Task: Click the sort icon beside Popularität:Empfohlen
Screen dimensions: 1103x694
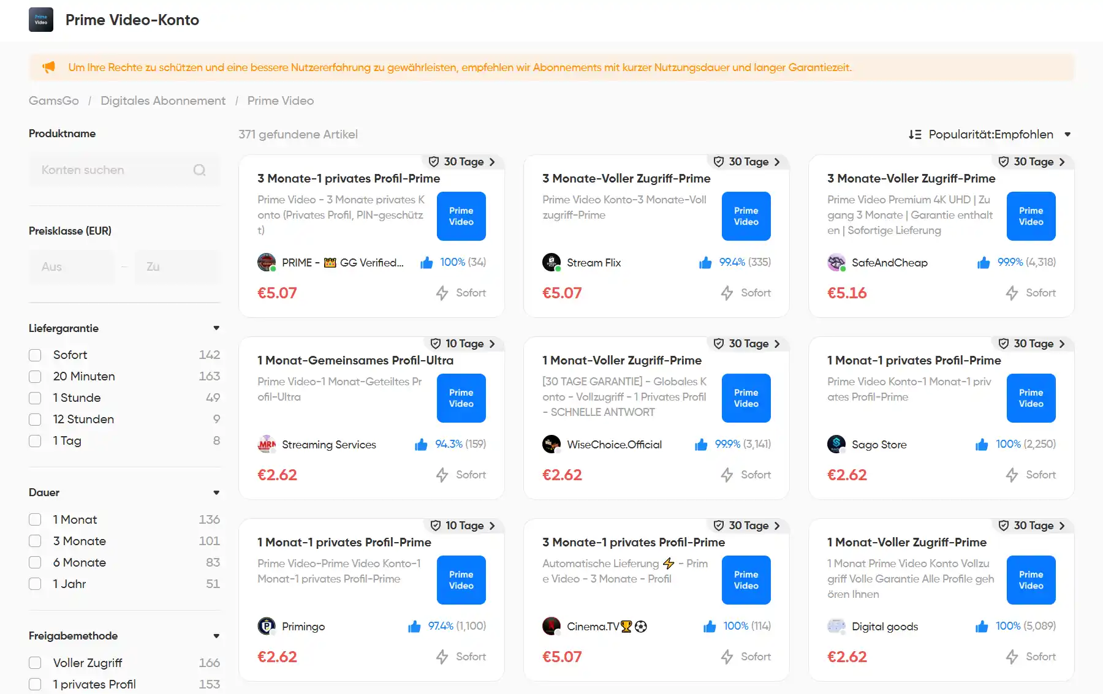Action: pos(915,134)
